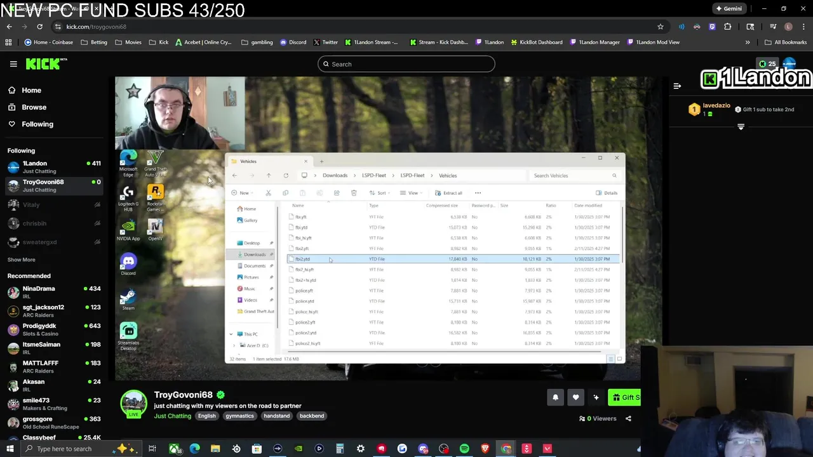Focus the Kick search box
This screenshot has width=813, height=457.
(x=406, y=64)
